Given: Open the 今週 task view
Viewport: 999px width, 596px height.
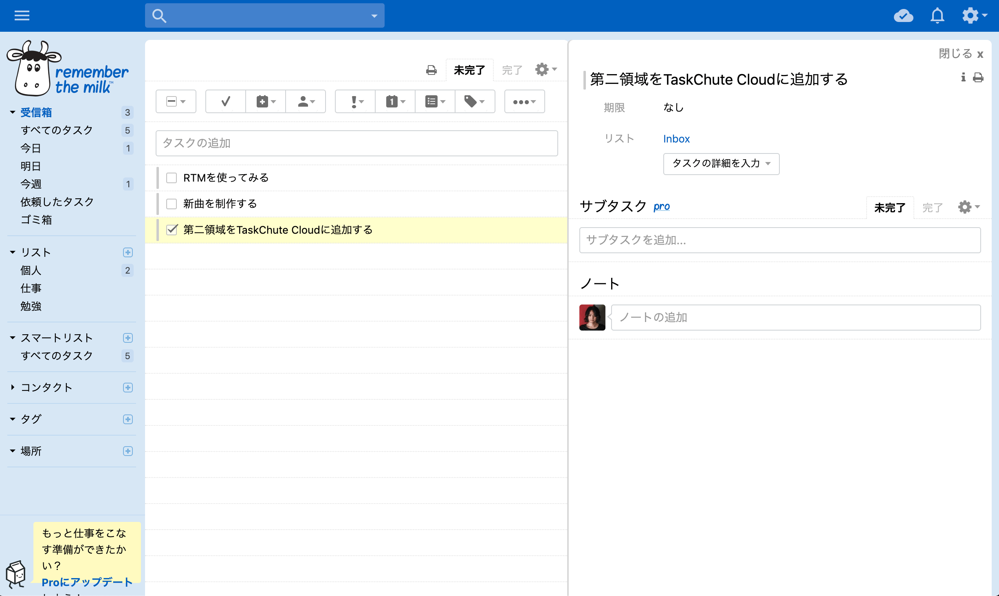Looking at the screenshot, I should tap(31, 184).
